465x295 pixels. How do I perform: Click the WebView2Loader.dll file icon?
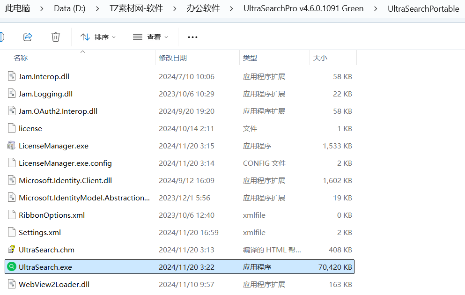click(12, 284)
